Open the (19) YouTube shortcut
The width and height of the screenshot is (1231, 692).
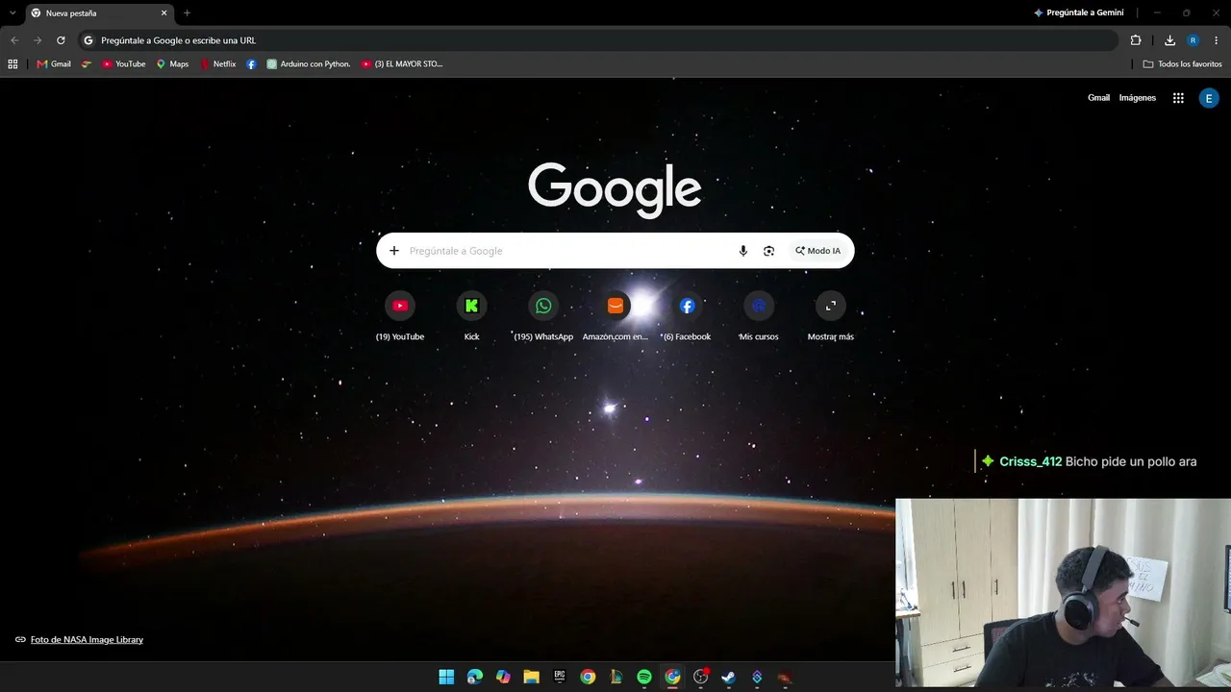click(x=400, y=316)
